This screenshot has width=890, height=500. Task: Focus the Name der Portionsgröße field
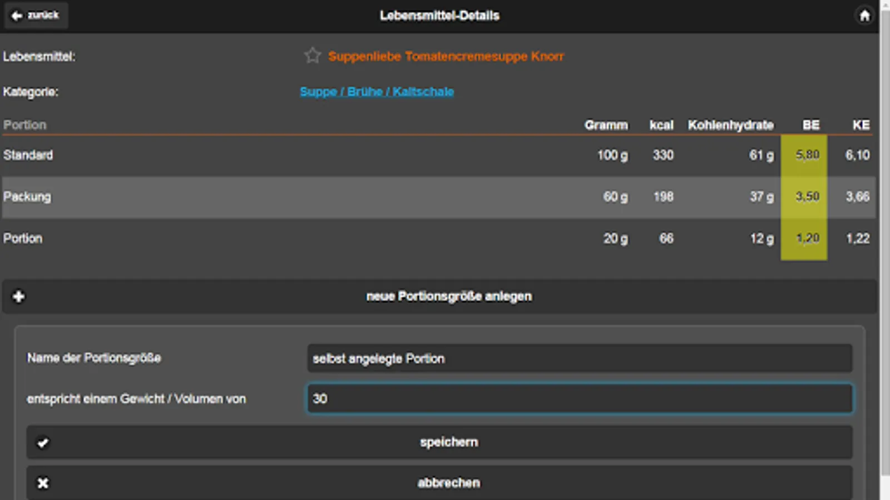[579, 358]
